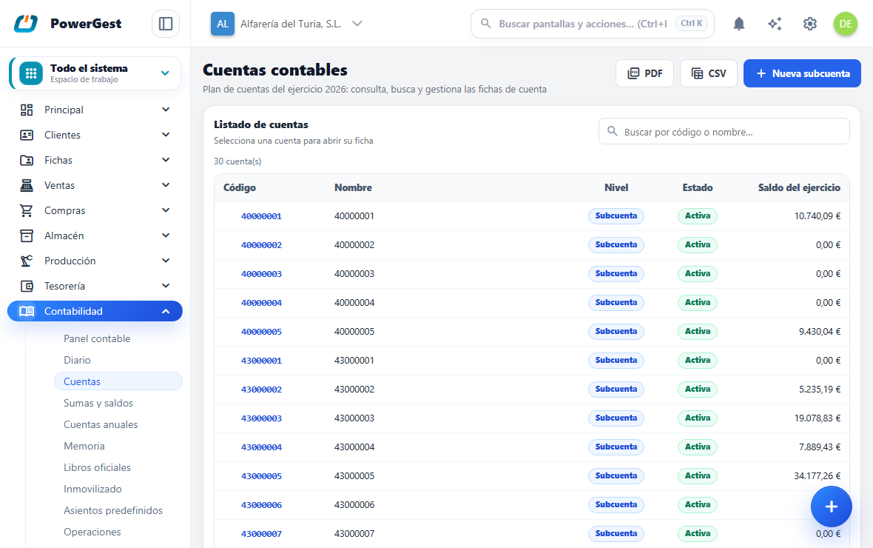This screenshot has width=873, height=548.
Task: Open Asientos predefinidos
Action: [x=113, y=510]
